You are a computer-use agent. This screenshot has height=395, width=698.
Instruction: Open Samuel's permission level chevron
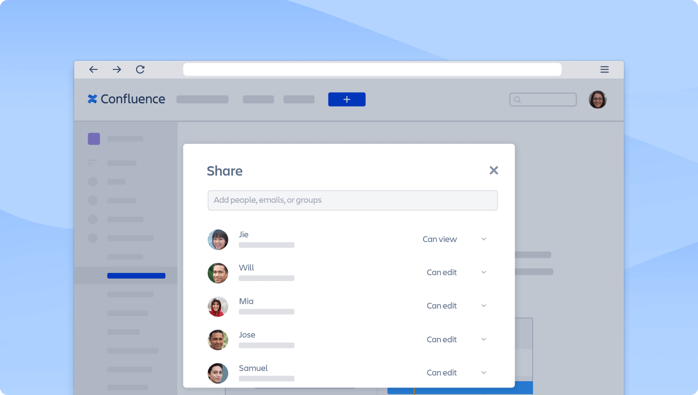coord(484,373)
